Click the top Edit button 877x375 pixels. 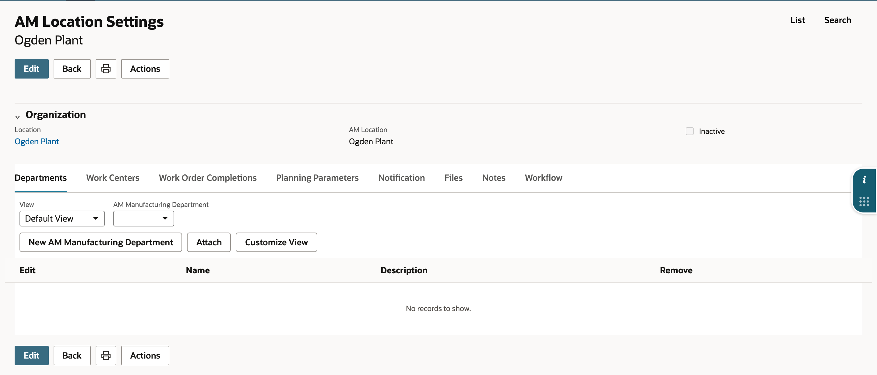(32, 69)
